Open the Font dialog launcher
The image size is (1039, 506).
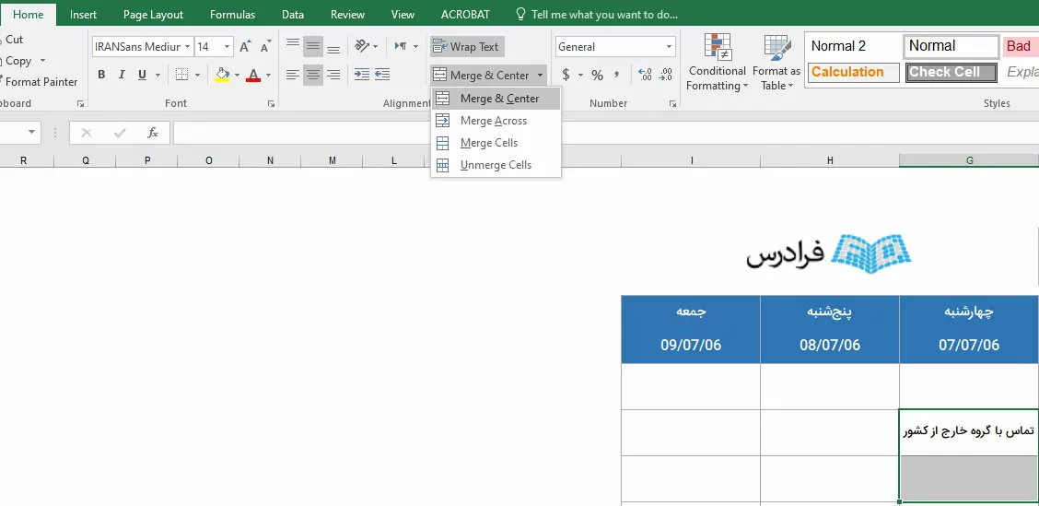tap(271, 104)
